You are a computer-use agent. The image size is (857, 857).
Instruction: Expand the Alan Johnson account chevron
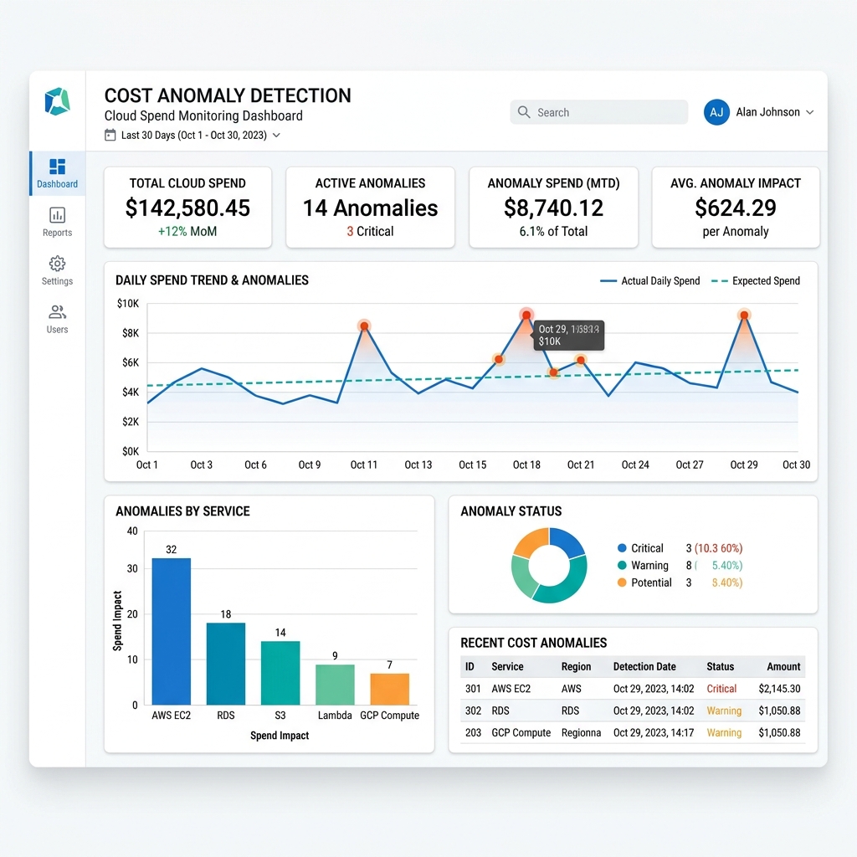pos(810,112)
